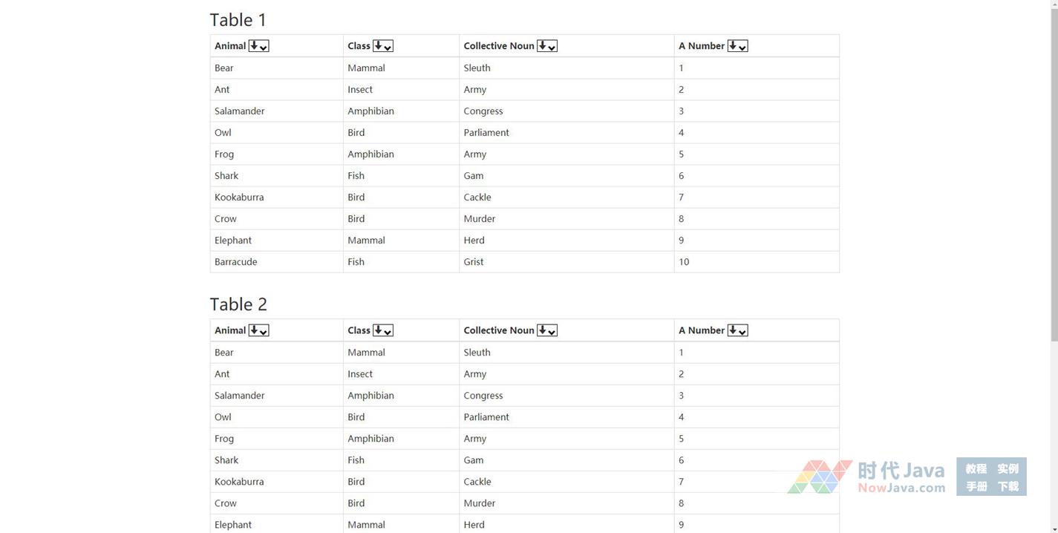Click the NowJava.com text link
The width and height of the screenshot is (1058, 533).
[x=901, y=488]
